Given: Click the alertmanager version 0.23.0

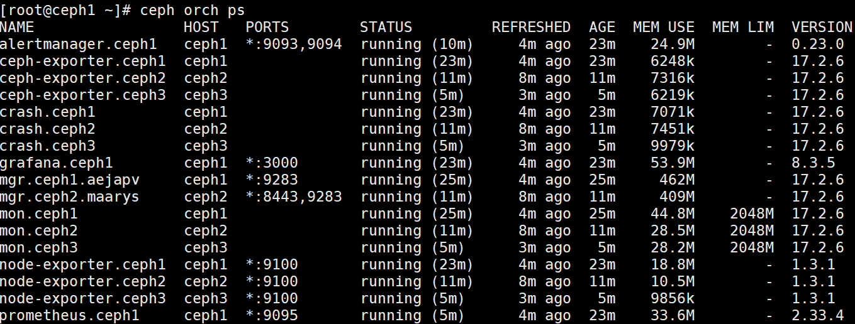Looking at the screenshot, I should click(817, 45).
